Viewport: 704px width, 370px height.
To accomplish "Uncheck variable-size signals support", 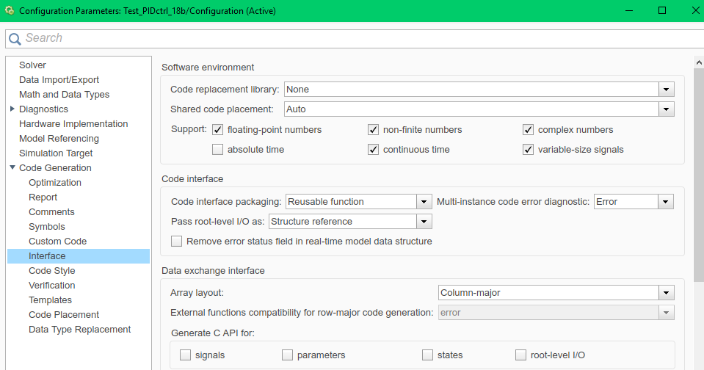I will pyautogui.click(x=528, y=150).
